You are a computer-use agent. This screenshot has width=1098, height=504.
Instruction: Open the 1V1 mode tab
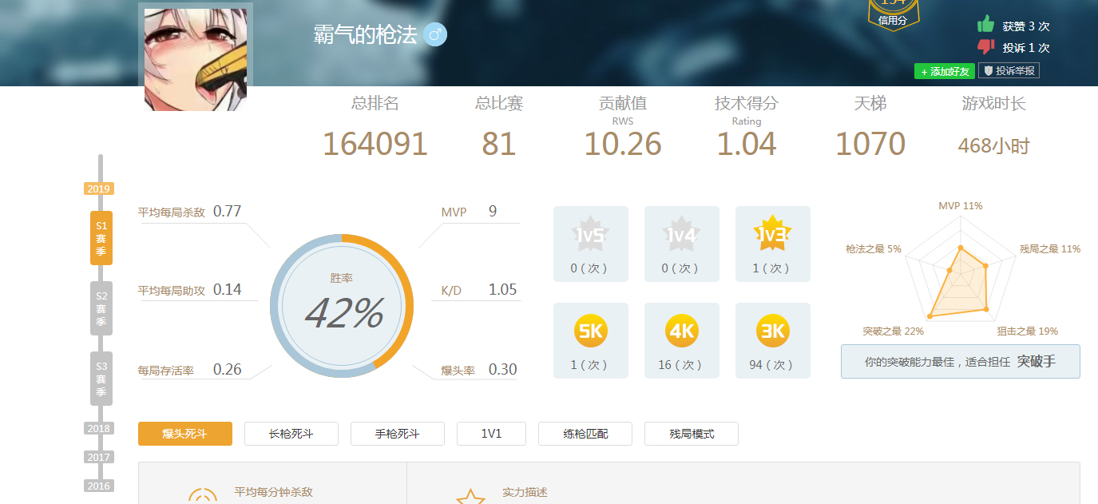491,434
